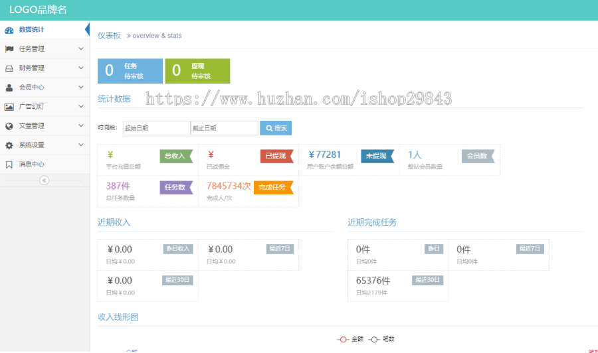Click the 起始日期 start date field

(156, 128)
